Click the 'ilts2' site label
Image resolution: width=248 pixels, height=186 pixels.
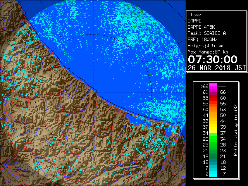[195, 15]
